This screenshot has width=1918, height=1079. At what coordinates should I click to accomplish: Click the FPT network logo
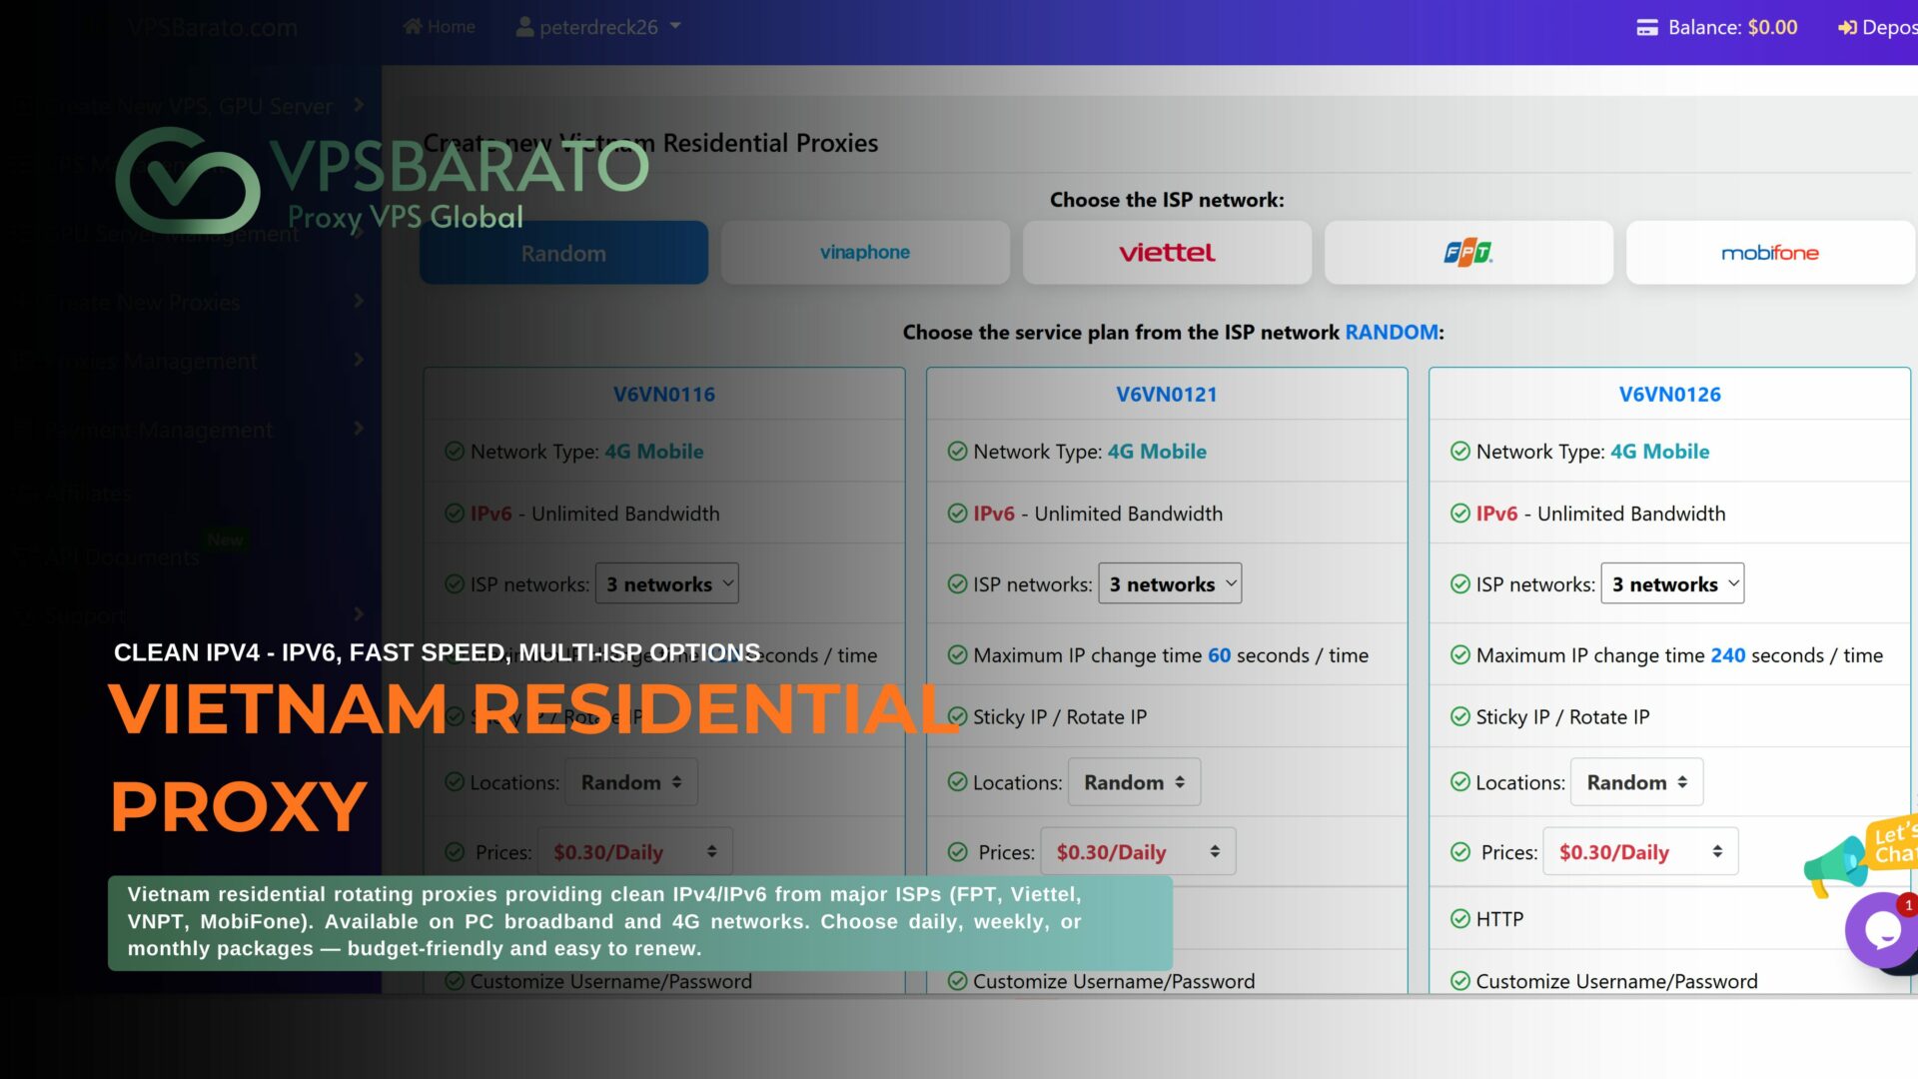[1467, 252]
